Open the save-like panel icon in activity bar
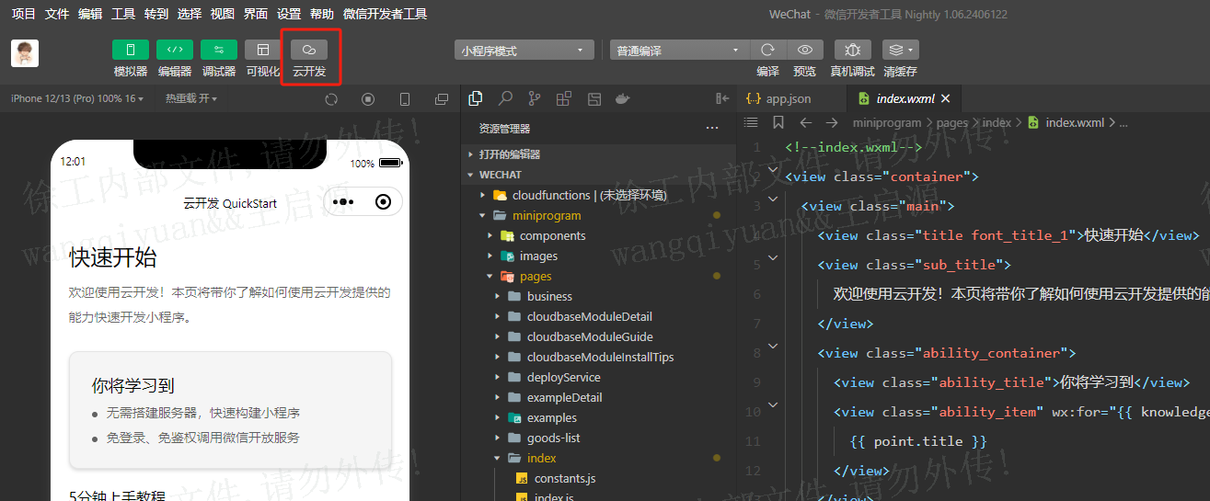Image resolution: width=1210 pixels, height=501 pixels. pos(593,98)
